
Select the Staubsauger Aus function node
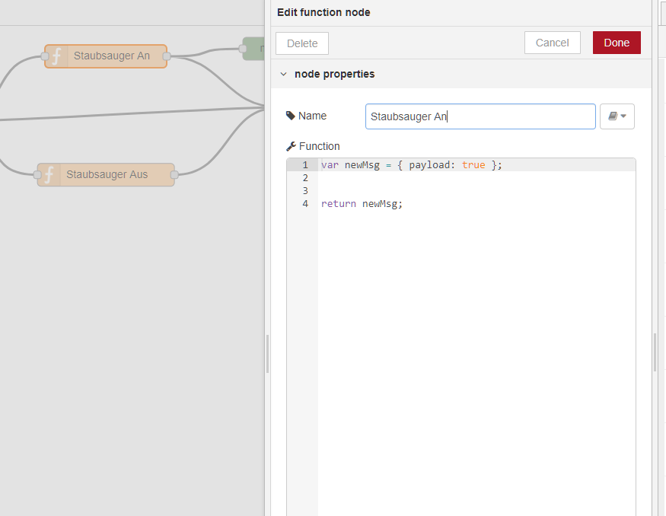point(106,174)
